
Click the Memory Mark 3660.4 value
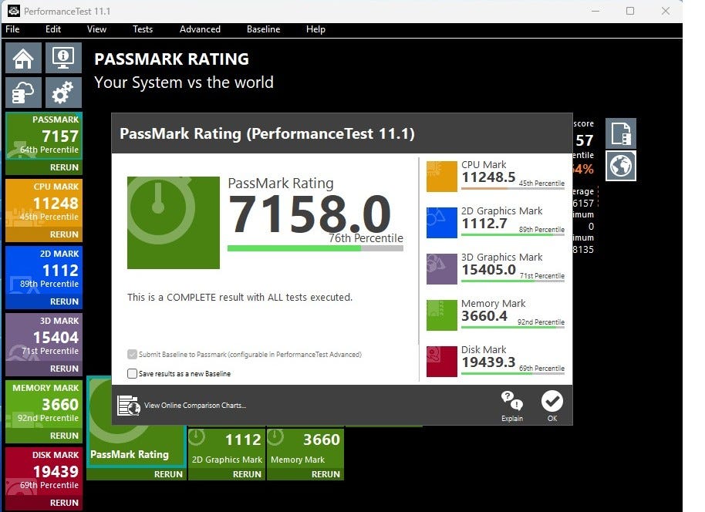(484, 316)
